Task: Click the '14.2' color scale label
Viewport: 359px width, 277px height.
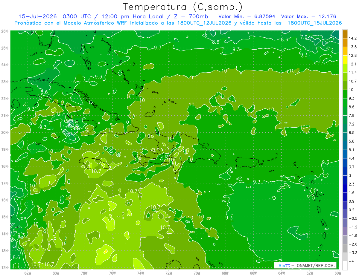Action: coord(353,38)
